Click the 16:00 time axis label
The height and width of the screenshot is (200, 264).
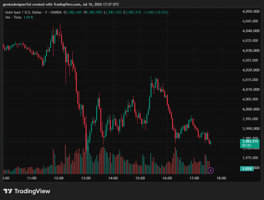[x=167, y=178]
